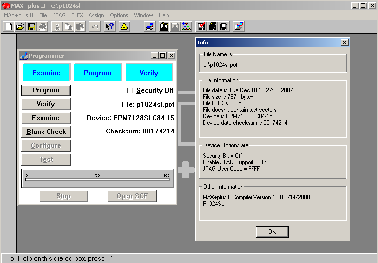Viewport: 378px width, 263px height.
Task: Open the Options menu
Action: click(x=119, y=15)
